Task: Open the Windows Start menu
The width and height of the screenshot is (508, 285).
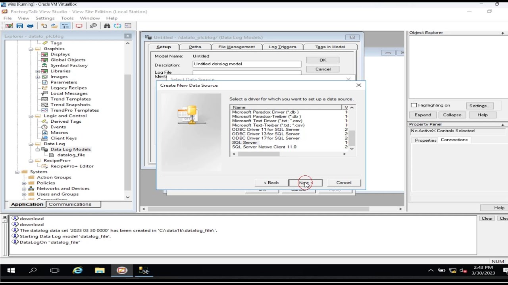Action: (x=11, y=271)
